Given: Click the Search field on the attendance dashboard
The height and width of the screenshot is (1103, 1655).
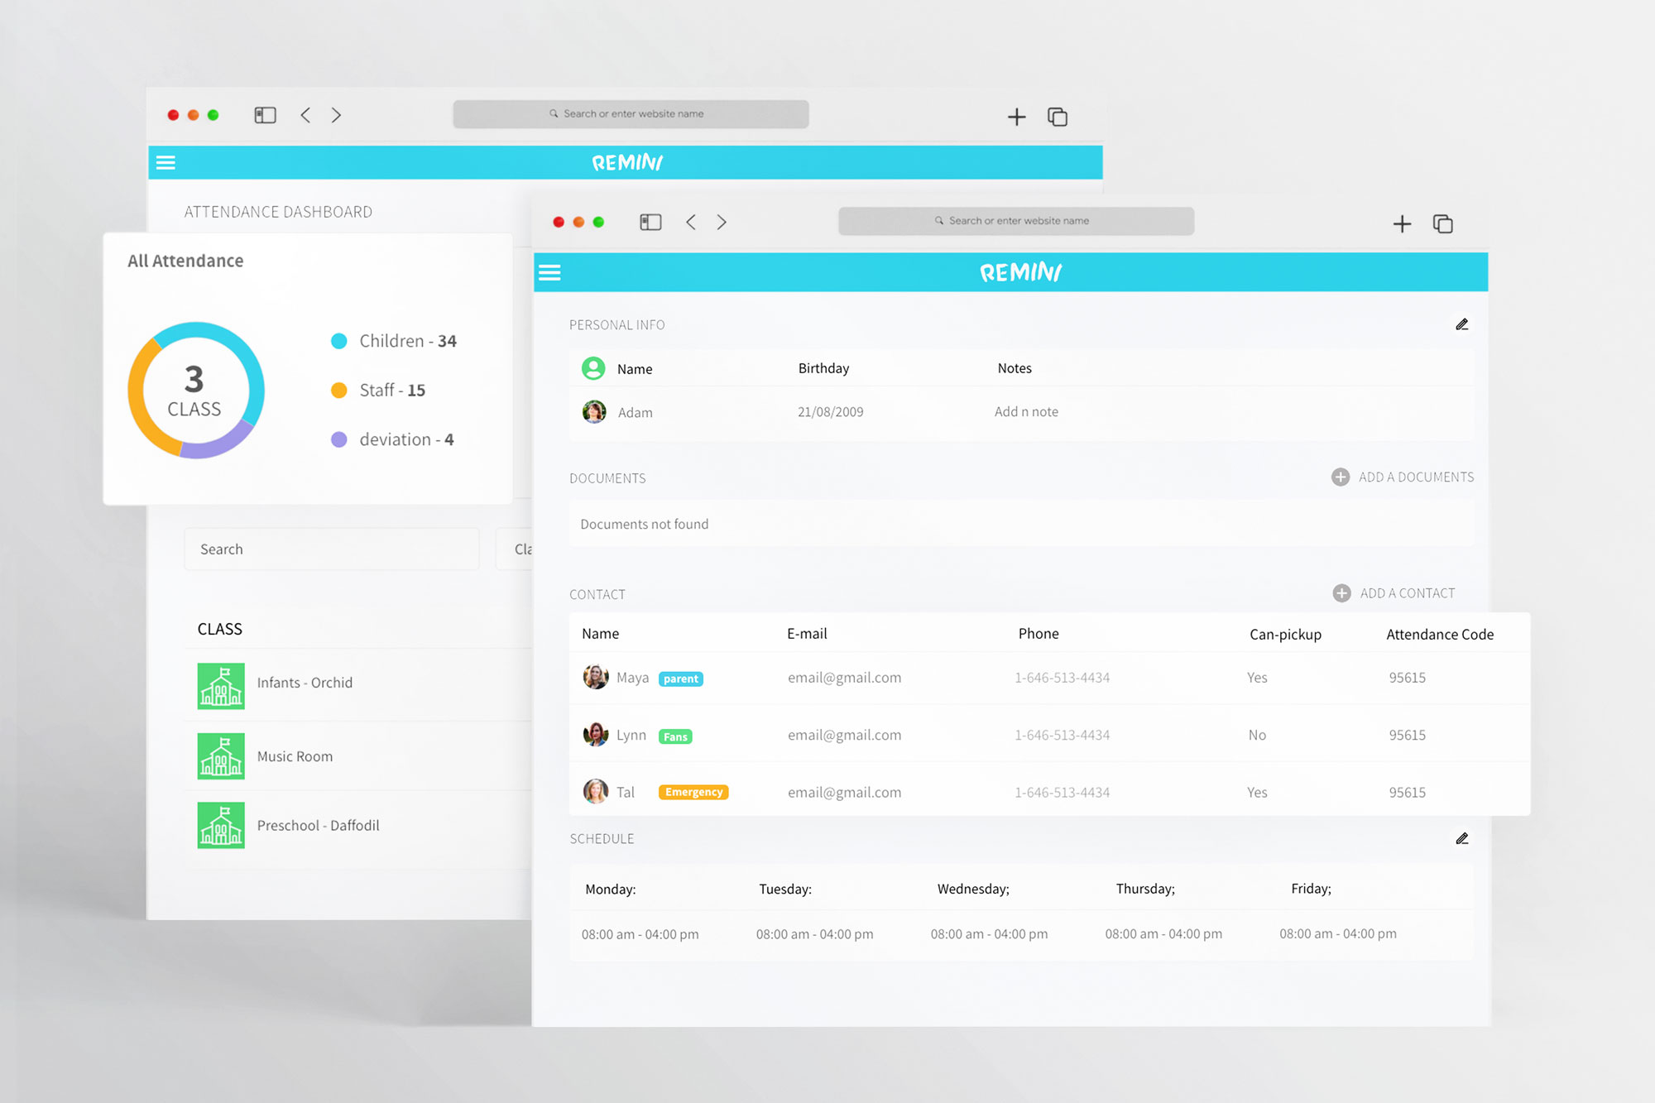Looking at the screenshot, I should pos(331,549).
